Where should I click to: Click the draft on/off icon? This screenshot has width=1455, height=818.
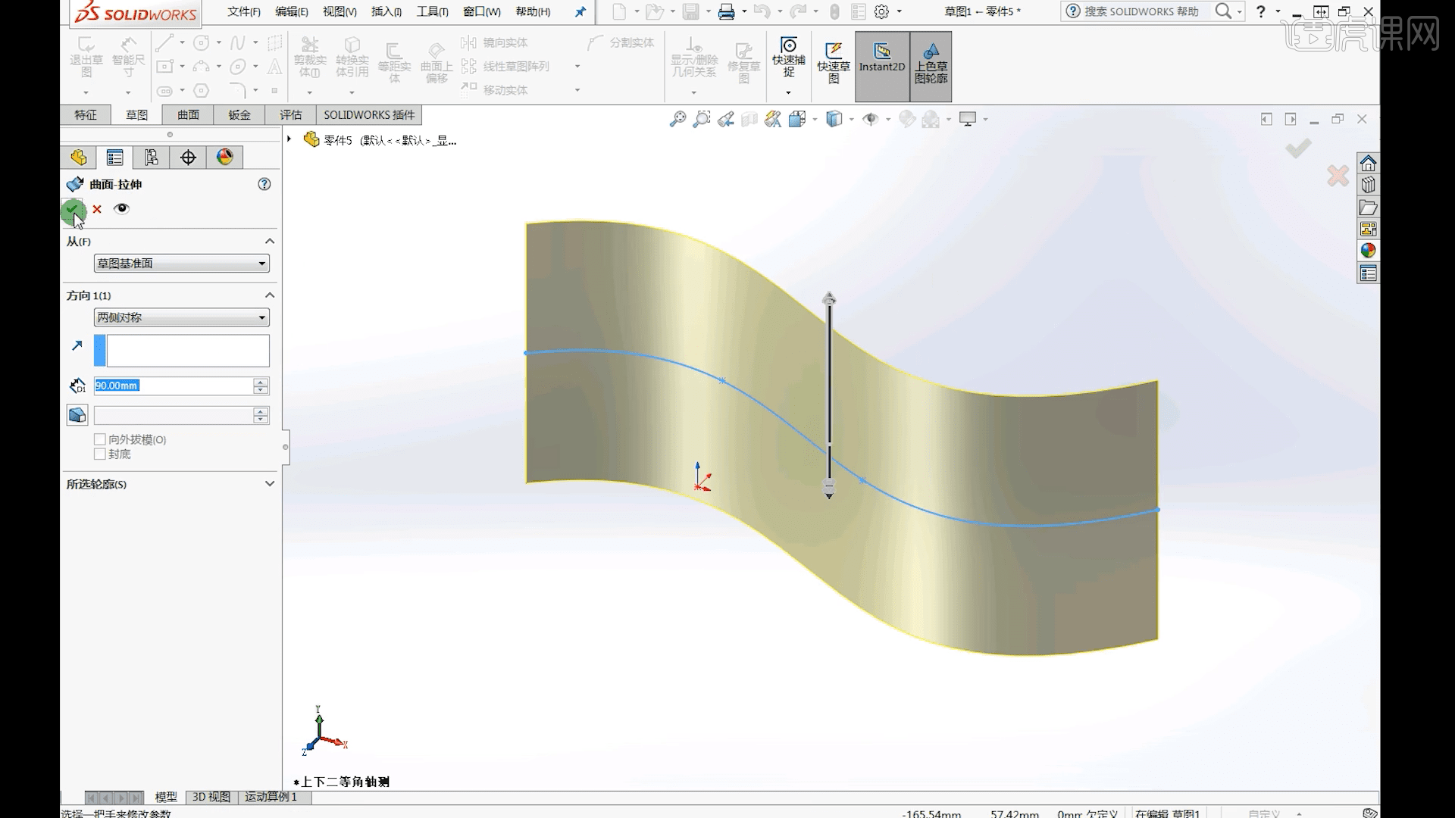pyautogui.click(x=77, y=415)
